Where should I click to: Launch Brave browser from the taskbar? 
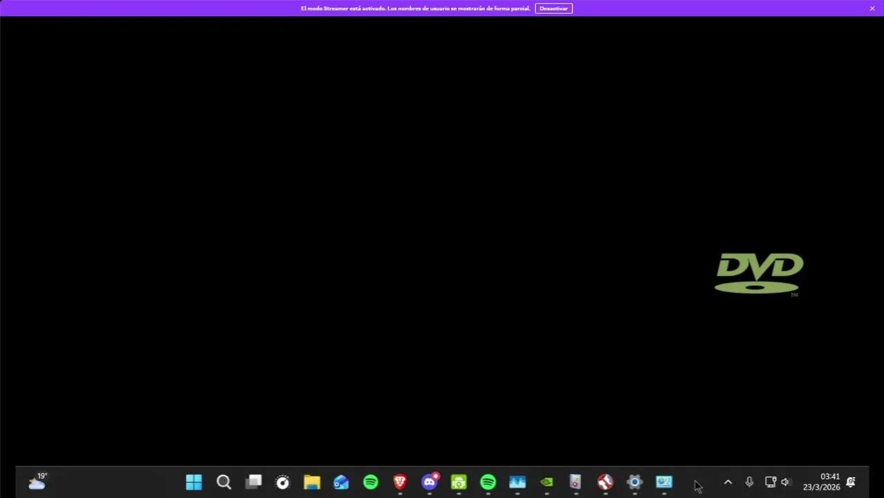[x=400, y=482]
